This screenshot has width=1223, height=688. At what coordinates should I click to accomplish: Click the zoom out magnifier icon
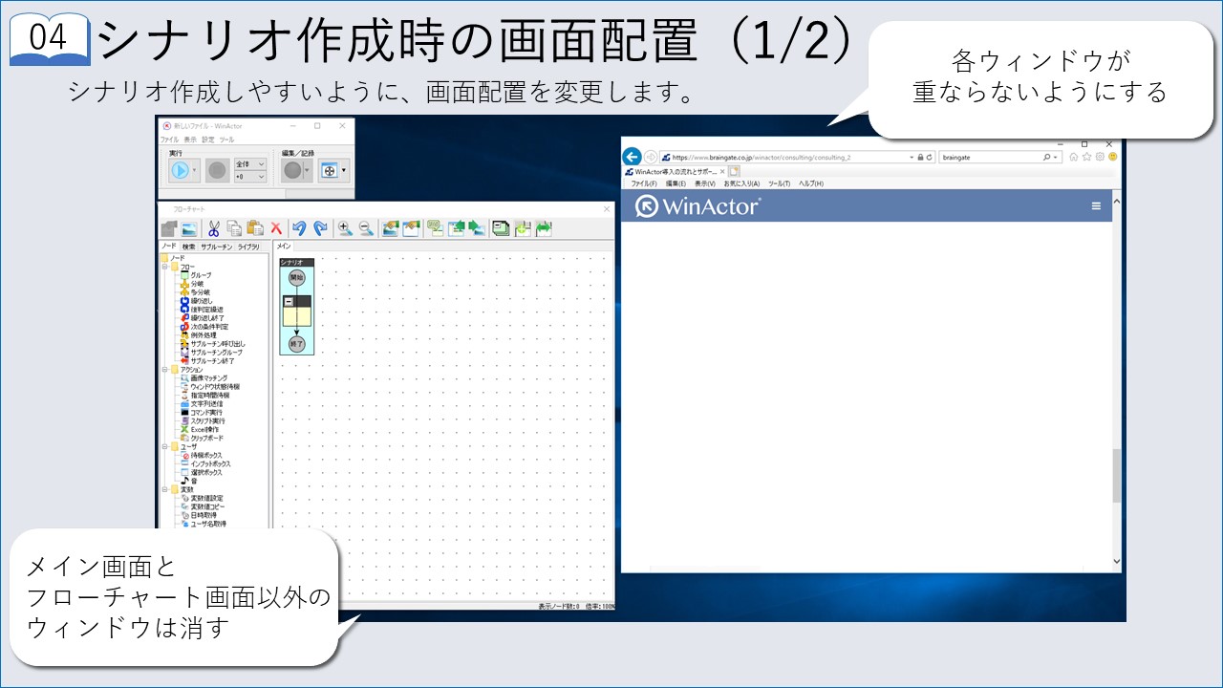point(365,228)
